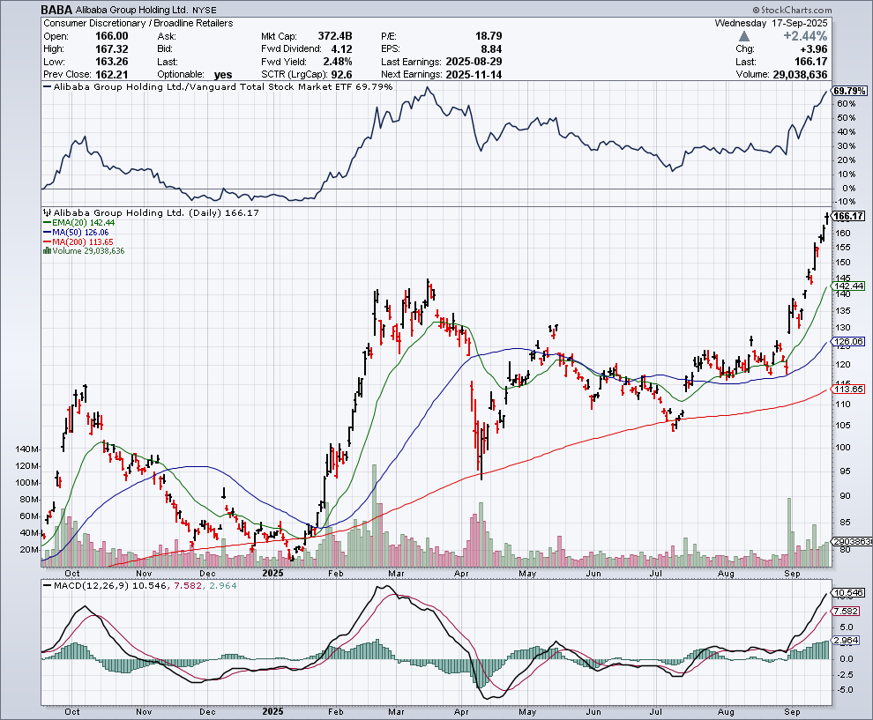Click the 7.582 signal tag on right axis
Viewport: 873px width, 720px height.
point(847,611)
